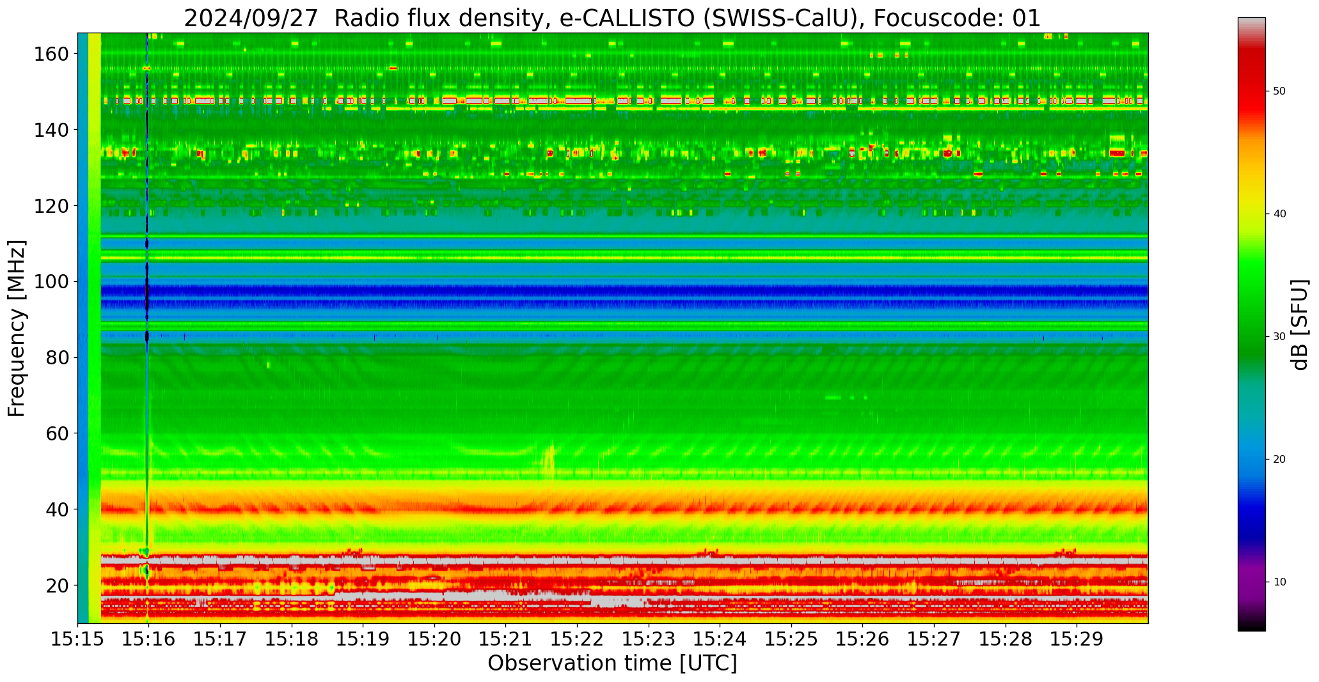Viewport: 1319px width, 682px height.
Task: Click the 15:18 time tick label
Action: click(292, 638)
